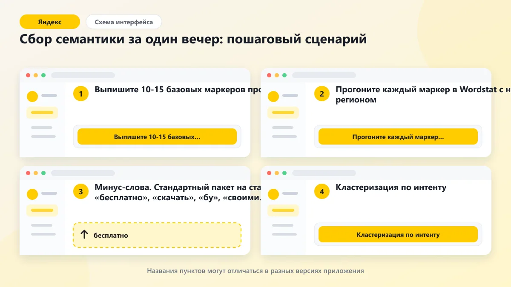The height and width of the screenshot is (287, 511).
Task: Select the "Схема интерфейса" pill label
Action: [x=124, y=22]
